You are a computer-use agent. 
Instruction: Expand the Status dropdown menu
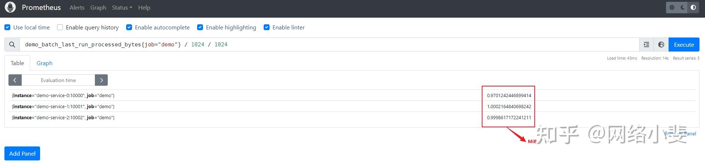(122, 7)
